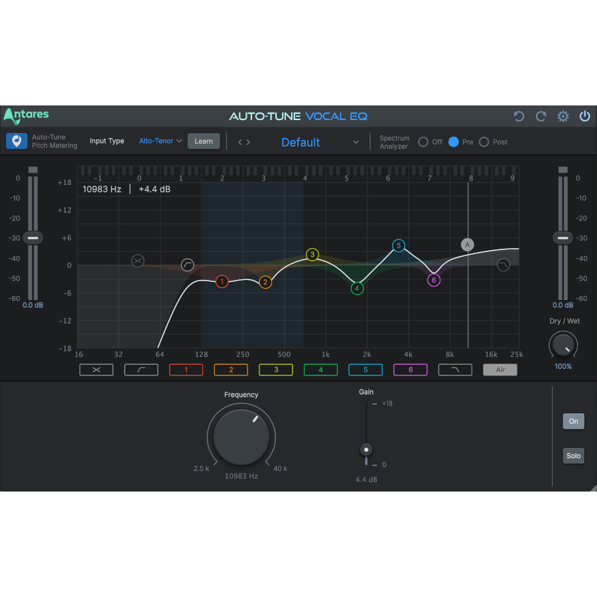Screen dimensions: 597x597
Task: Click the 4.4 dB gain value
Action: click(x=366, y=480)
